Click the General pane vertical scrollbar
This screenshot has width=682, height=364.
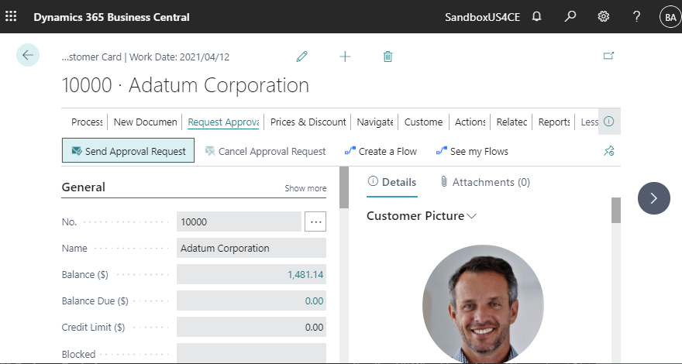pyautogui.click(x=344, y=187)
